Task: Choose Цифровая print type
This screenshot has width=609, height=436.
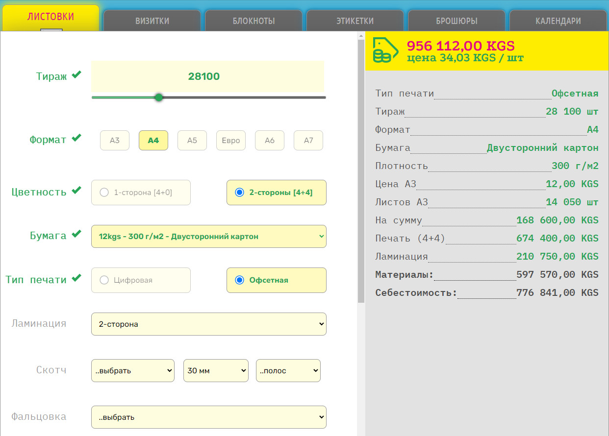Action: [x=141, y=280]
